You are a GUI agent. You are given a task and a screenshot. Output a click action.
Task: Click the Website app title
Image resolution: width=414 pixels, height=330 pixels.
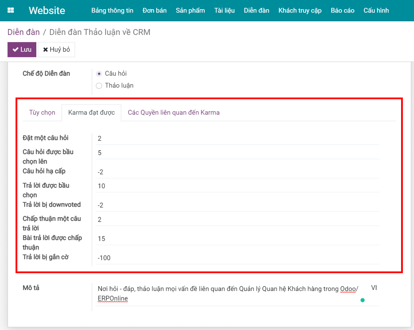tap(47, 11)
